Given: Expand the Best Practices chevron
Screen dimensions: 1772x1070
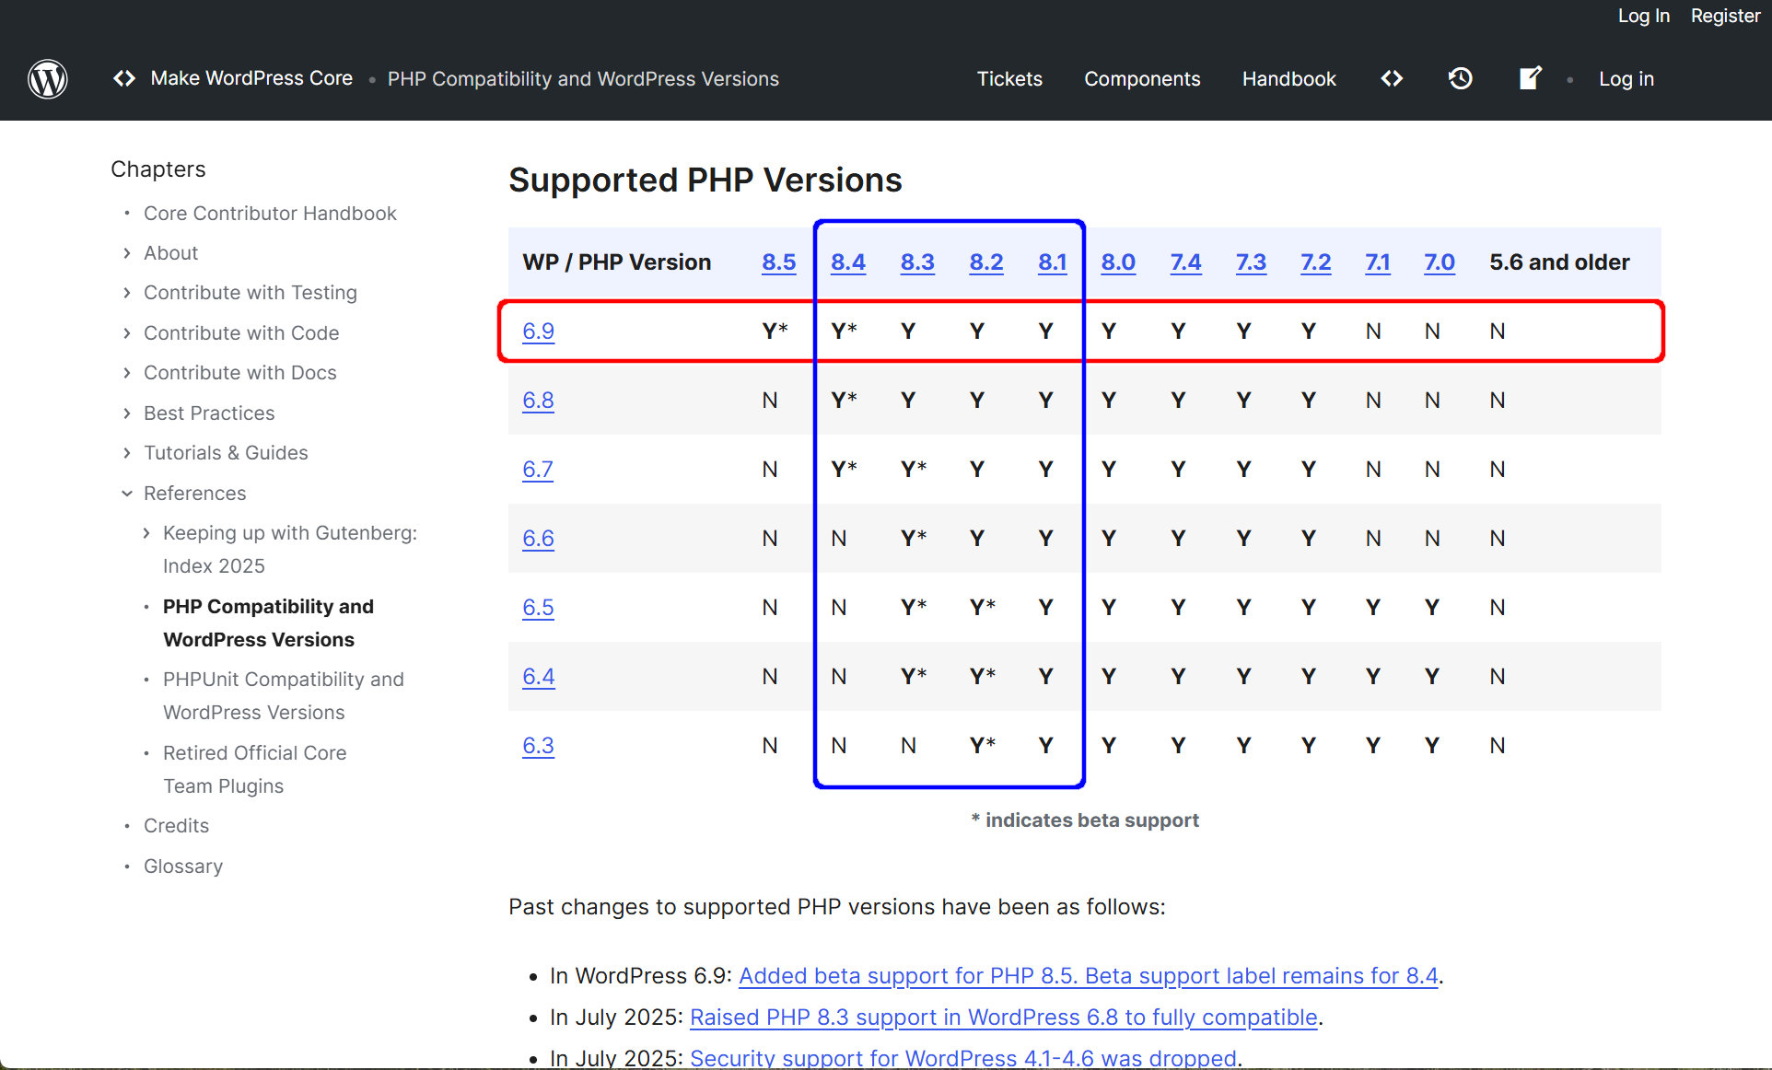Looking at the screenshot, I should click(127, 413).
